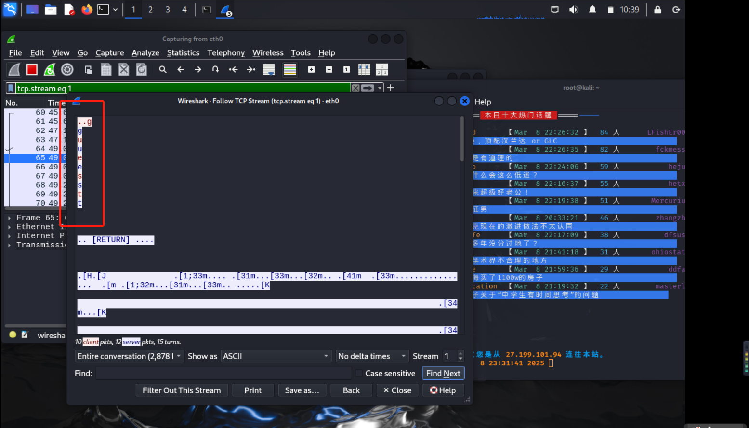Open the No delta times dropdown
749x428 pixels.
[x=372, y=356]
